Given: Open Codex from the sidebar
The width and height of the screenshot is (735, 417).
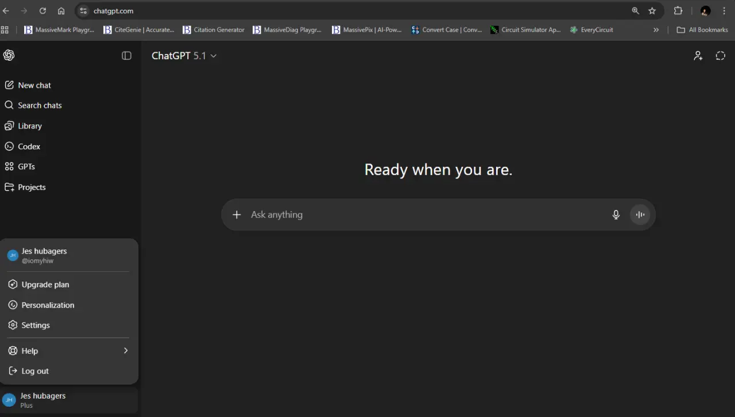Looking at the screenshot, I should click(x=23, y=146).
